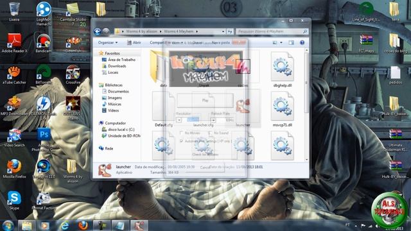Image resolution: width=411 pixels, height=231 pixels.
Task: Click Nova pasta in the Explorer toolbar
Action: pyautogui.click(x=221, y=42)
